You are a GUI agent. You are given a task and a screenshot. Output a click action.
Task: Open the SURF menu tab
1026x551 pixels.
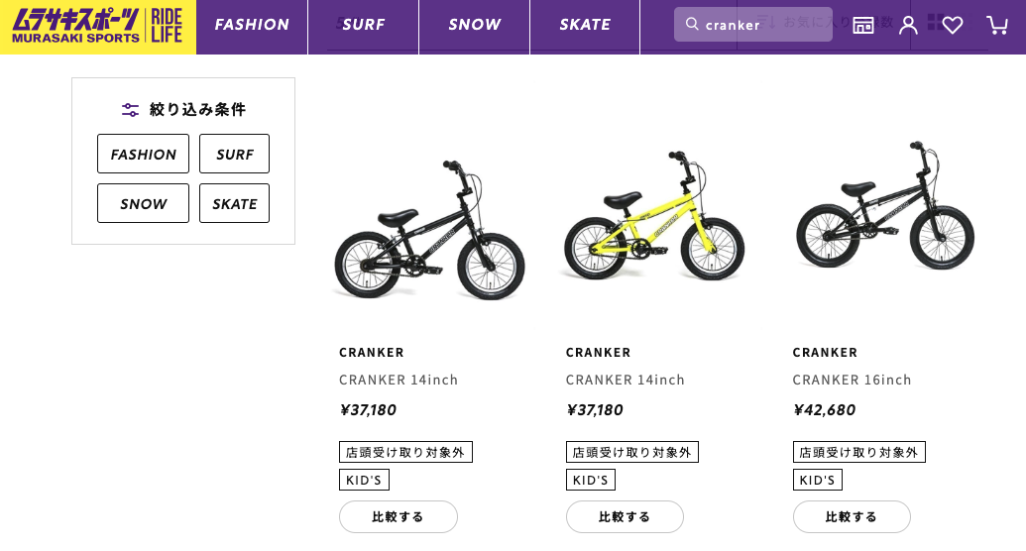tap(364, 25)
